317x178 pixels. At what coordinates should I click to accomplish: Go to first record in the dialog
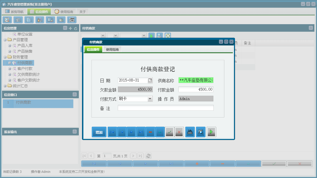pos(112,132)
